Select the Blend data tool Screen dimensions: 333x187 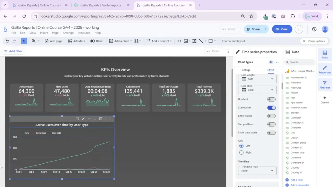[97, 41]
